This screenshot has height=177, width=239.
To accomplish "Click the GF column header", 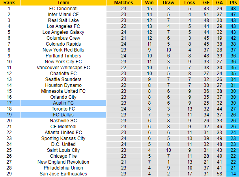I will click(206, 3).
